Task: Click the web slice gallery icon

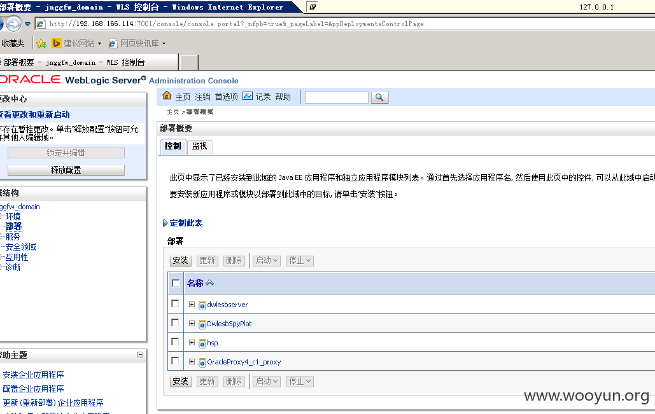Action: [113, 43]
